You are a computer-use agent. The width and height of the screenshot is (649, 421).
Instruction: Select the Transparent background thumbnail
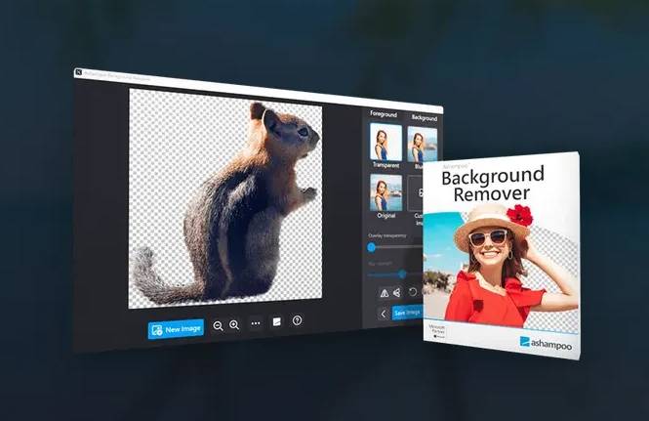pyautogui.click(x=385, y=143)
